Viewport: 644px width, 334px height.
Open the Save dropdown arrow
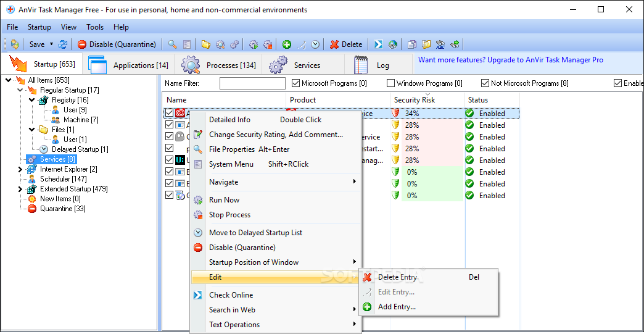51,44
